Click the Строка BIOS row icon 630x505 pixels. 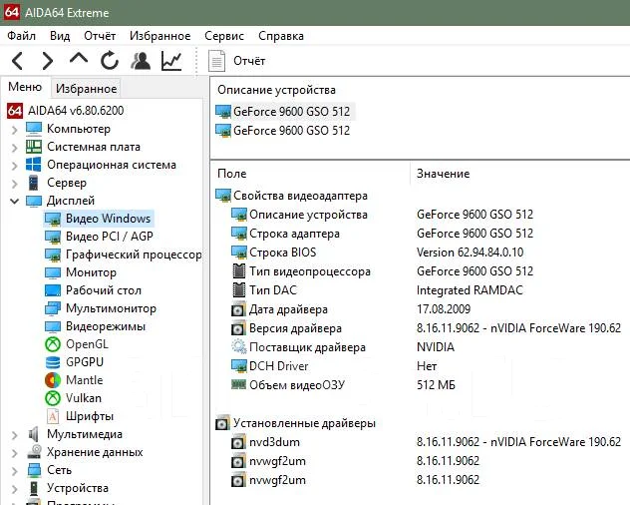238,252
